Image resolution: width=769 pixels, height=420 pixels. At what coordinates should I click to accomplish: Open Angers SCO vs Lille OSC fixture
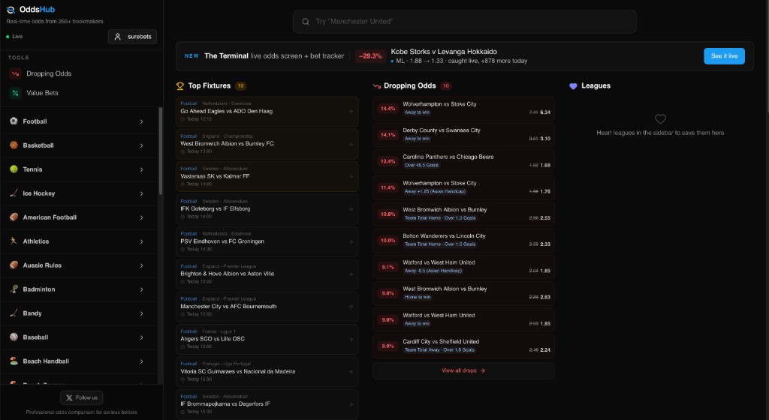(x=267, y=339)
